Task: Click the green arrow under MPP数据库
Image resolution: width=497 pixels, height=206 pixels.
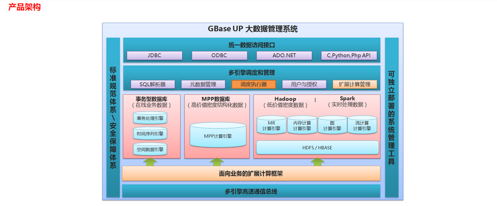Action: pyautogui.click(x=217, y=162)
